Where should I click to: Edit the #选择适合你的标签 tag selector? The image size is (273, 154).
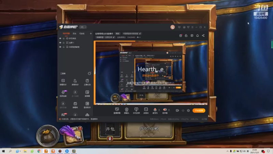[x=132, y=34]
